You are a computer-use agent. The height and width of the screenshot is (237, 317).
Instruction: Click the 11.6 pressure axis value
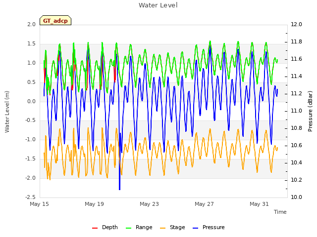point(296,59)
